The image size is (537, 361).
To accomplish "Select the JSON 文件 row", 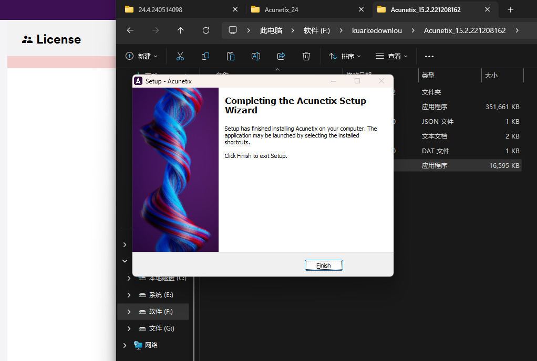I will [x=458, y=122].
